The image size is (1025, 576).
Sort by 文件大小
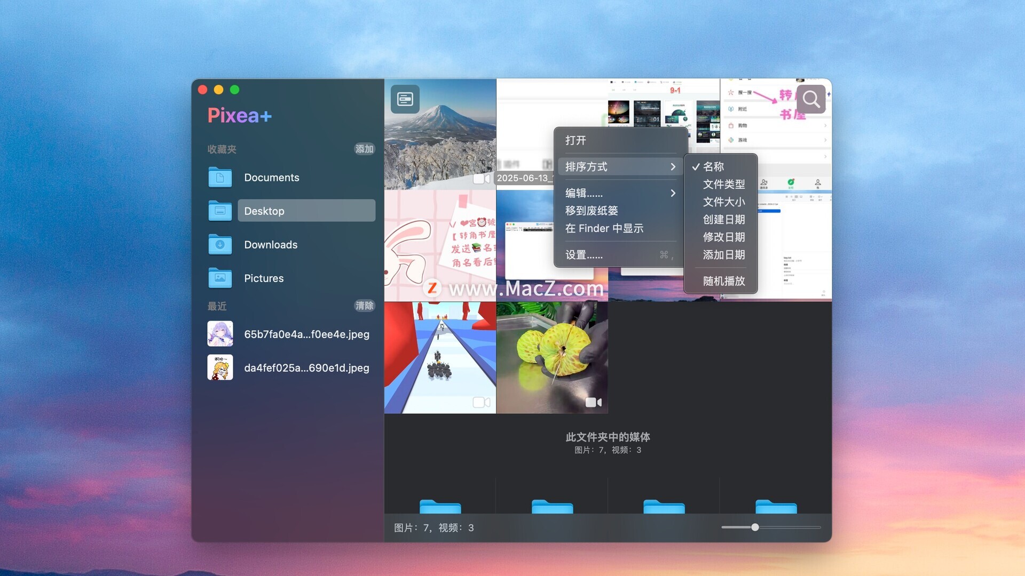[721, 202]
